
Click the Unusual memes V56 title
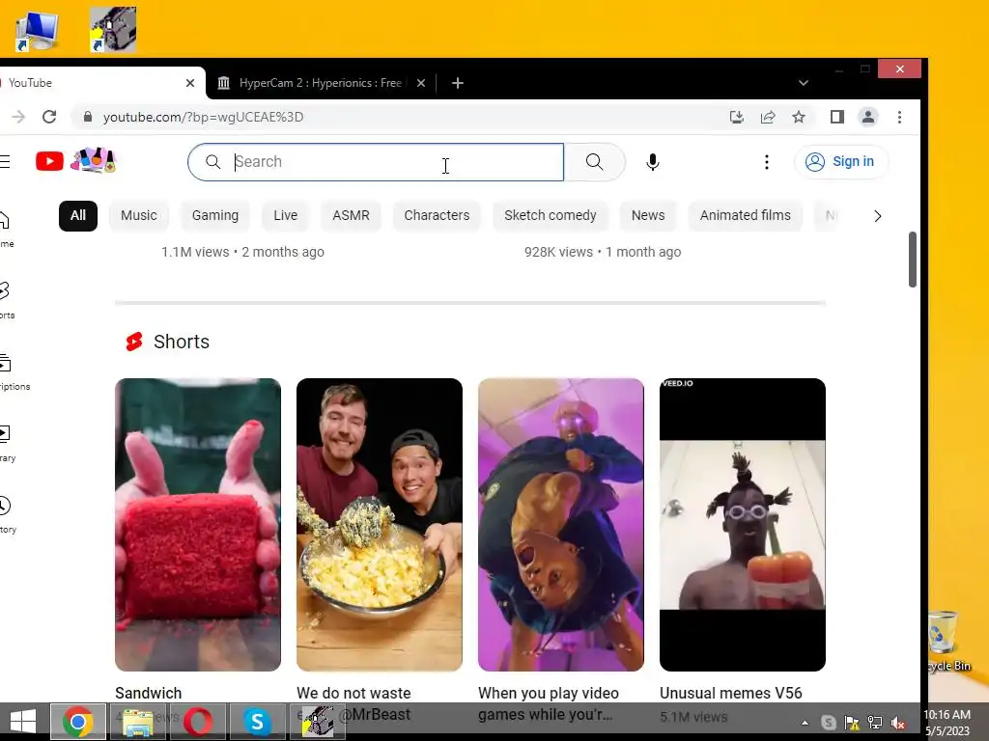coord(731,693)
